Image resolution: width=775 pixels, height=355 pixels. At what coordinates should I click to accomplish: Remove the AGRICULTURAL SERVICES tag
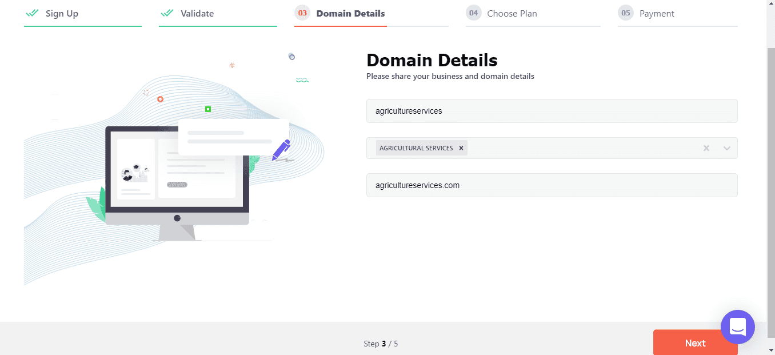coord(461,148)
